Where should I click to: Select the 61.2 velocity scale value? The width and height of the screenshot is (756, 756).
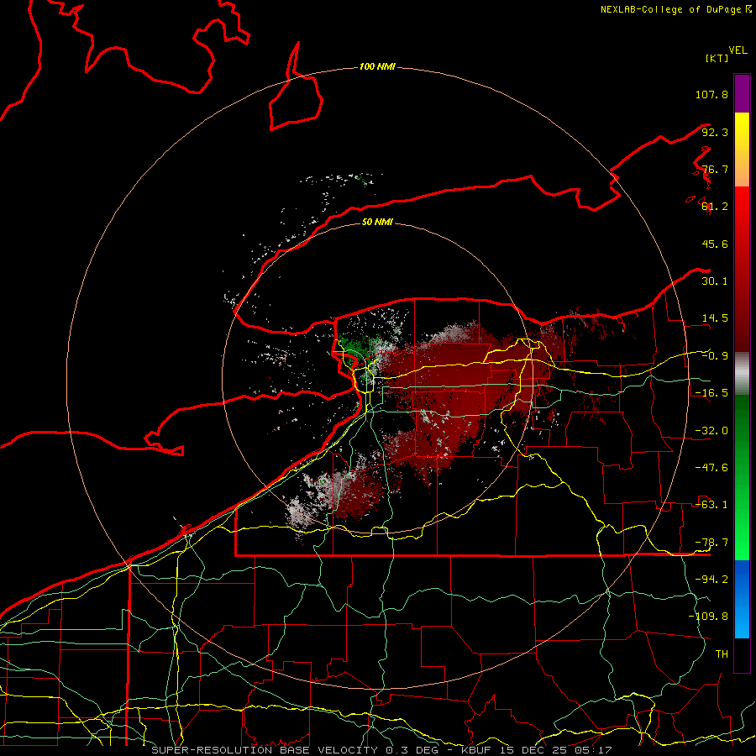[x=715, y=207]
